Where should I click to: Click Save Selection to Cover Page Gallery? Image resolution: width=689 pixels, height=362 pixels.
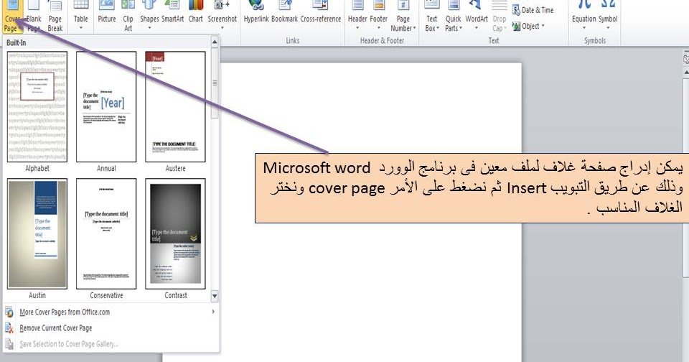tap(111, 344)
